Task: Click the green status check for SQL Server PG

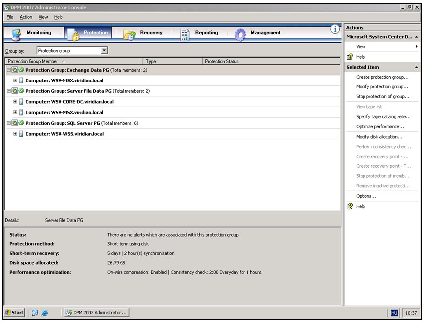Action: coord(21,123)
